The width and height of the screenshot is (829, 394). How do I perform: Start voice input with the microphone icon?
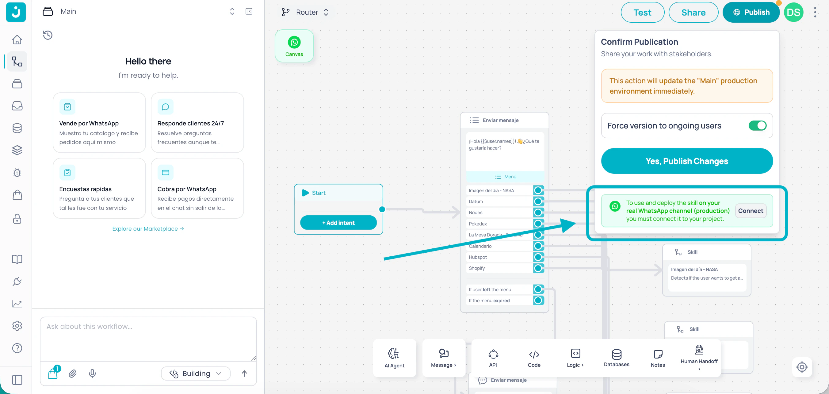[x=92, y=374]
